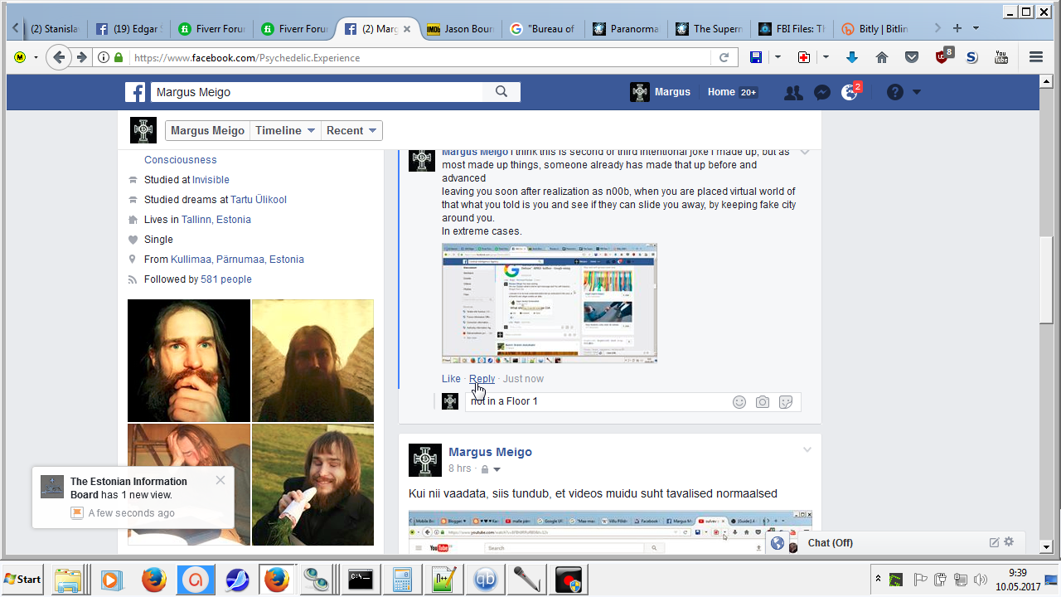Click Firefox reload page button
The height and width of the screenshot is (597, 1061).
tap(724, 57)
